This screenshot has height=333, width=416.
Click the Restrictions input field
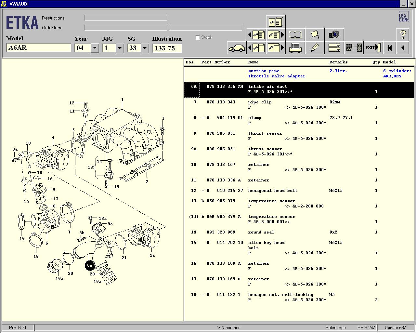point(125,18)
